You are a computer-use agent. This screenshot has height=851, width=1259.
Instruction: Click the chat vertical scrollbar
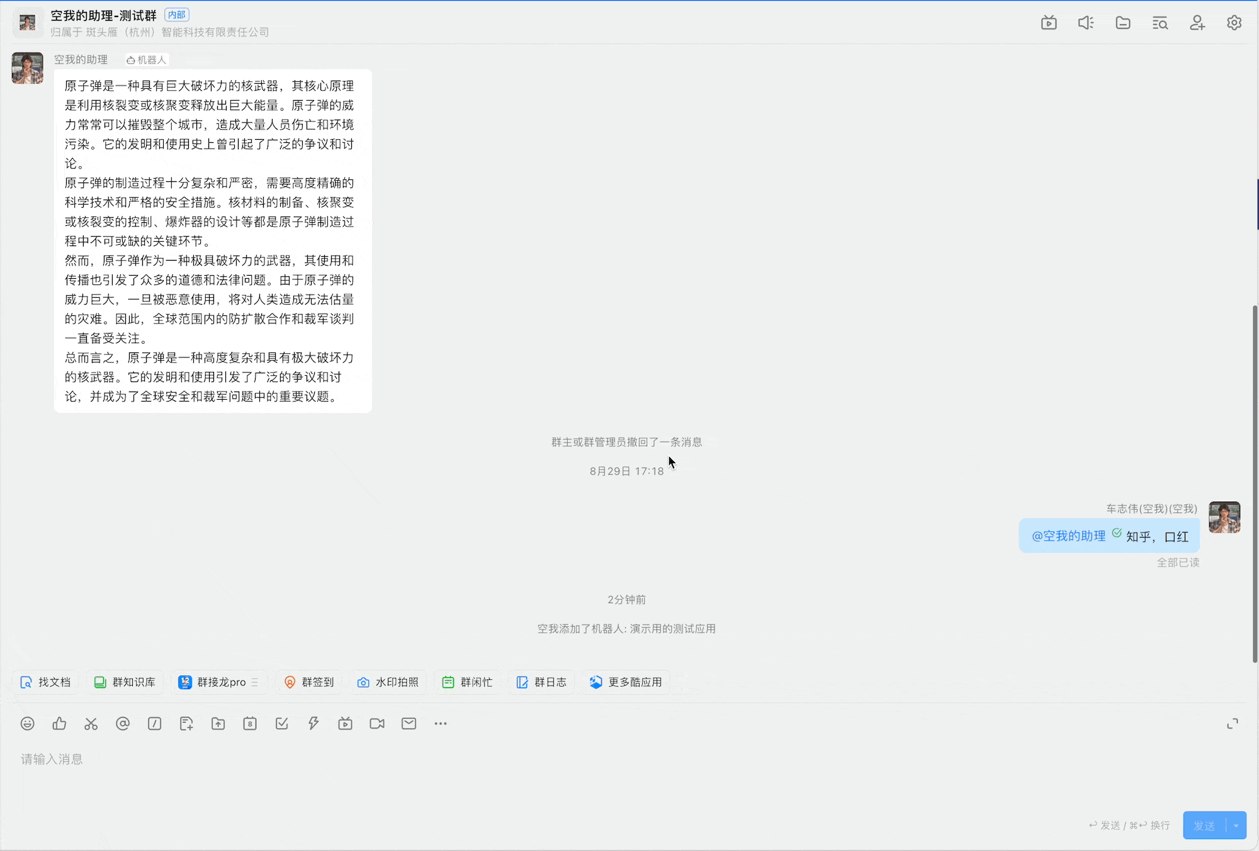tap(1255, 483)
